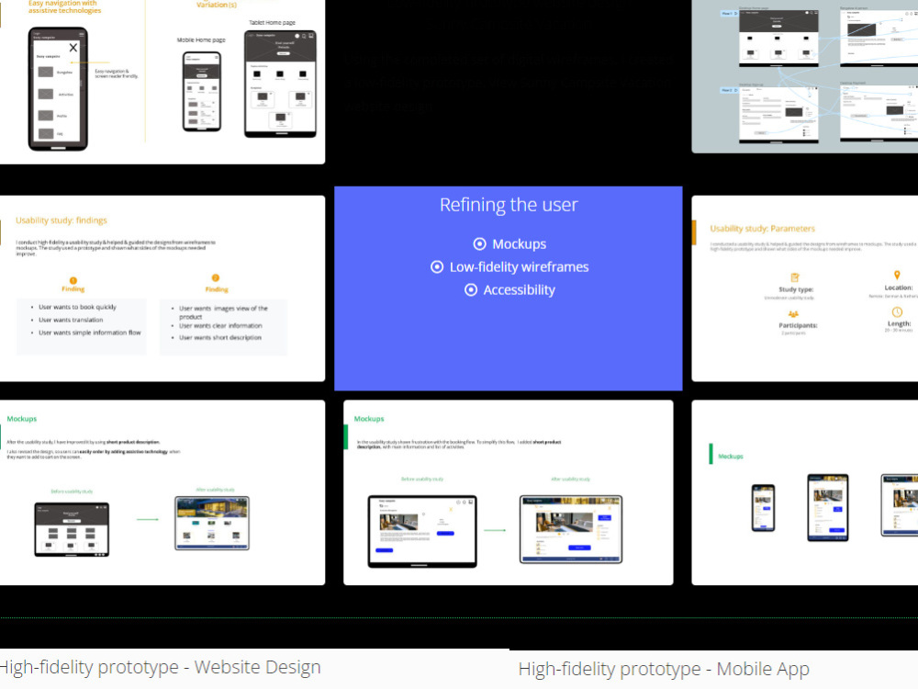The width and height of the screenshot is (918, 689).
Task: Click 'User wants short description' bullet
Action: [220, 337]
